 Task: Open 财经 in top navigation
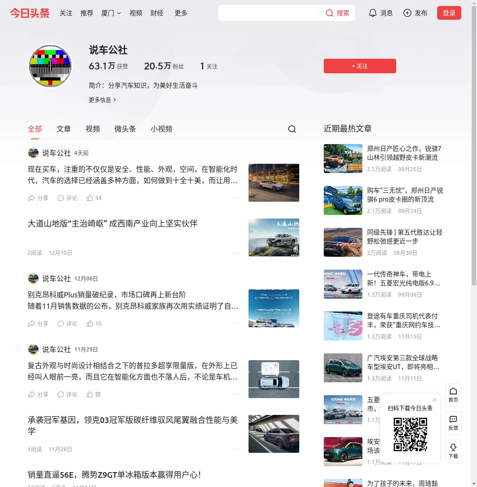click(157, 13)
